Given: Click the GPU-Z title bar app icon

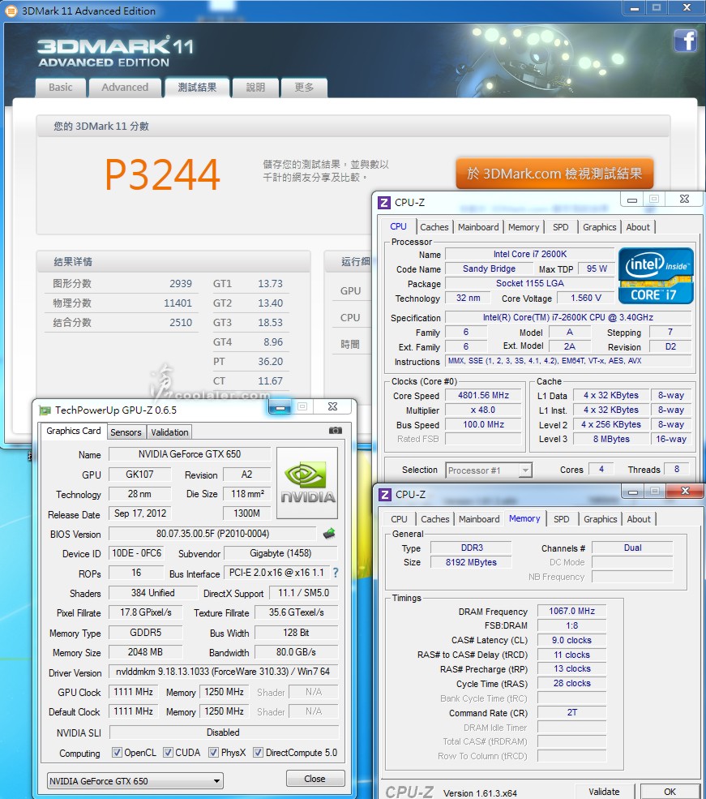Looking at the screenshot, I should (x=45, y=410).
